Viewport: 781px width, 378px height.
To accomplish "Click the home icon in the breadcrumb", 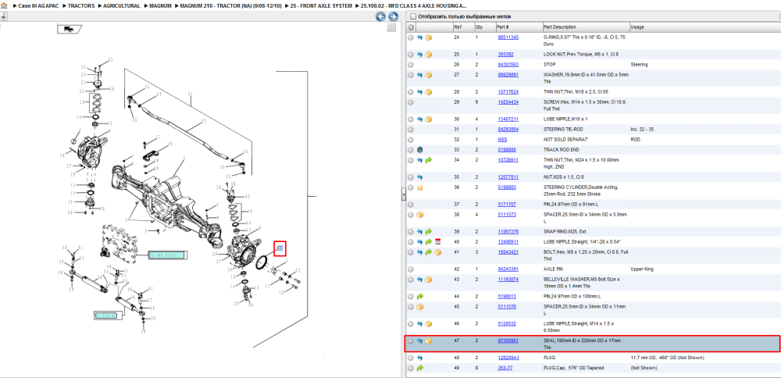I will pyautogui.click(x=4, y=5).
